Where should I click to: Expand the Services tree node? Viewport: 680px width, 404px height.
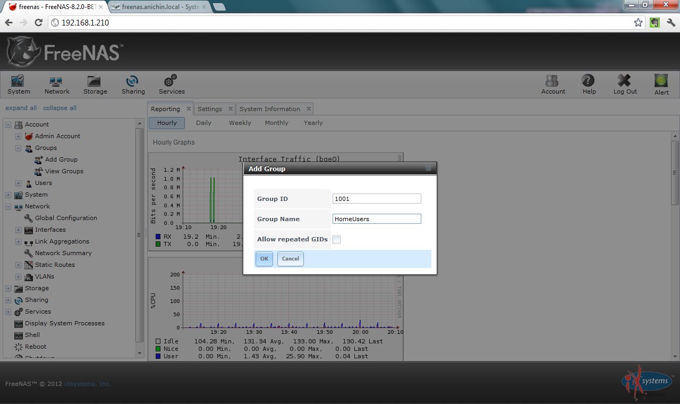click(x=8, y=312)
